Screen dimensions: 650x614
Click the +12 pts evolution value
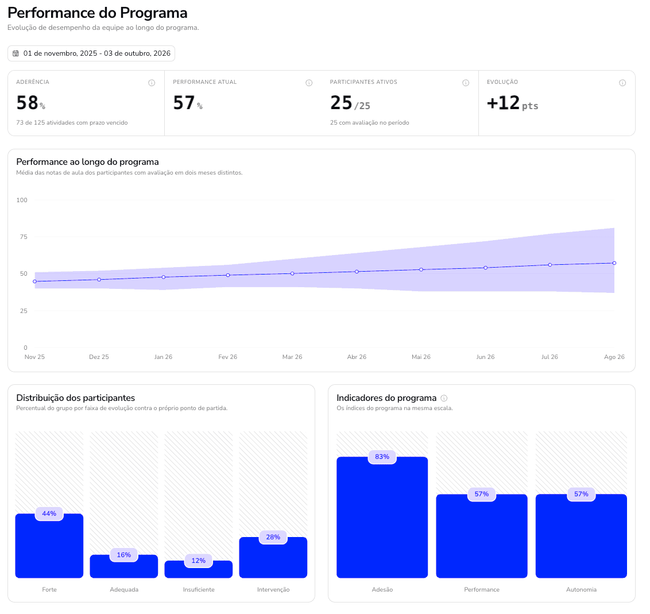click(512, 103)
